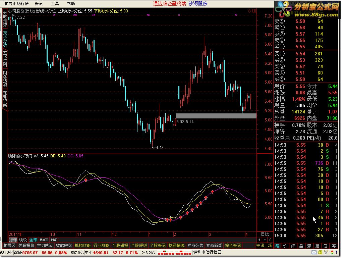Click 深圳电信行情四 server label

click(x=207, y=252)
